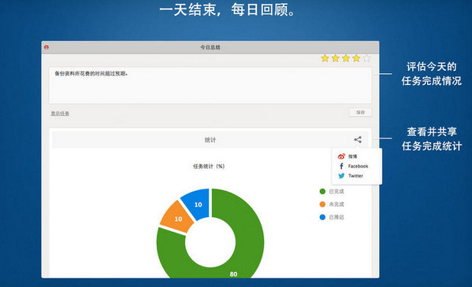This screenshot has height=287, width=472.
Task: Click the 今日总结 window title
Action: (x=210, y=47)
